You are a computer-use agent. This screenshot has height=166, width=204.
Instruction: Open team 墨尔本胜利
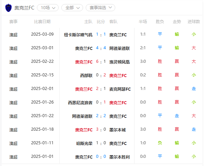coord(120,157)
